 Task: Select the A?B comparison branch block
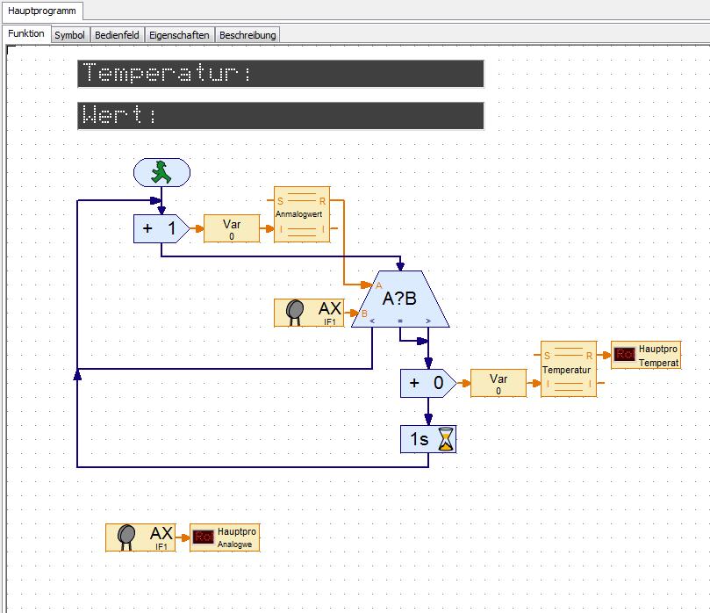tap(399, 299)
